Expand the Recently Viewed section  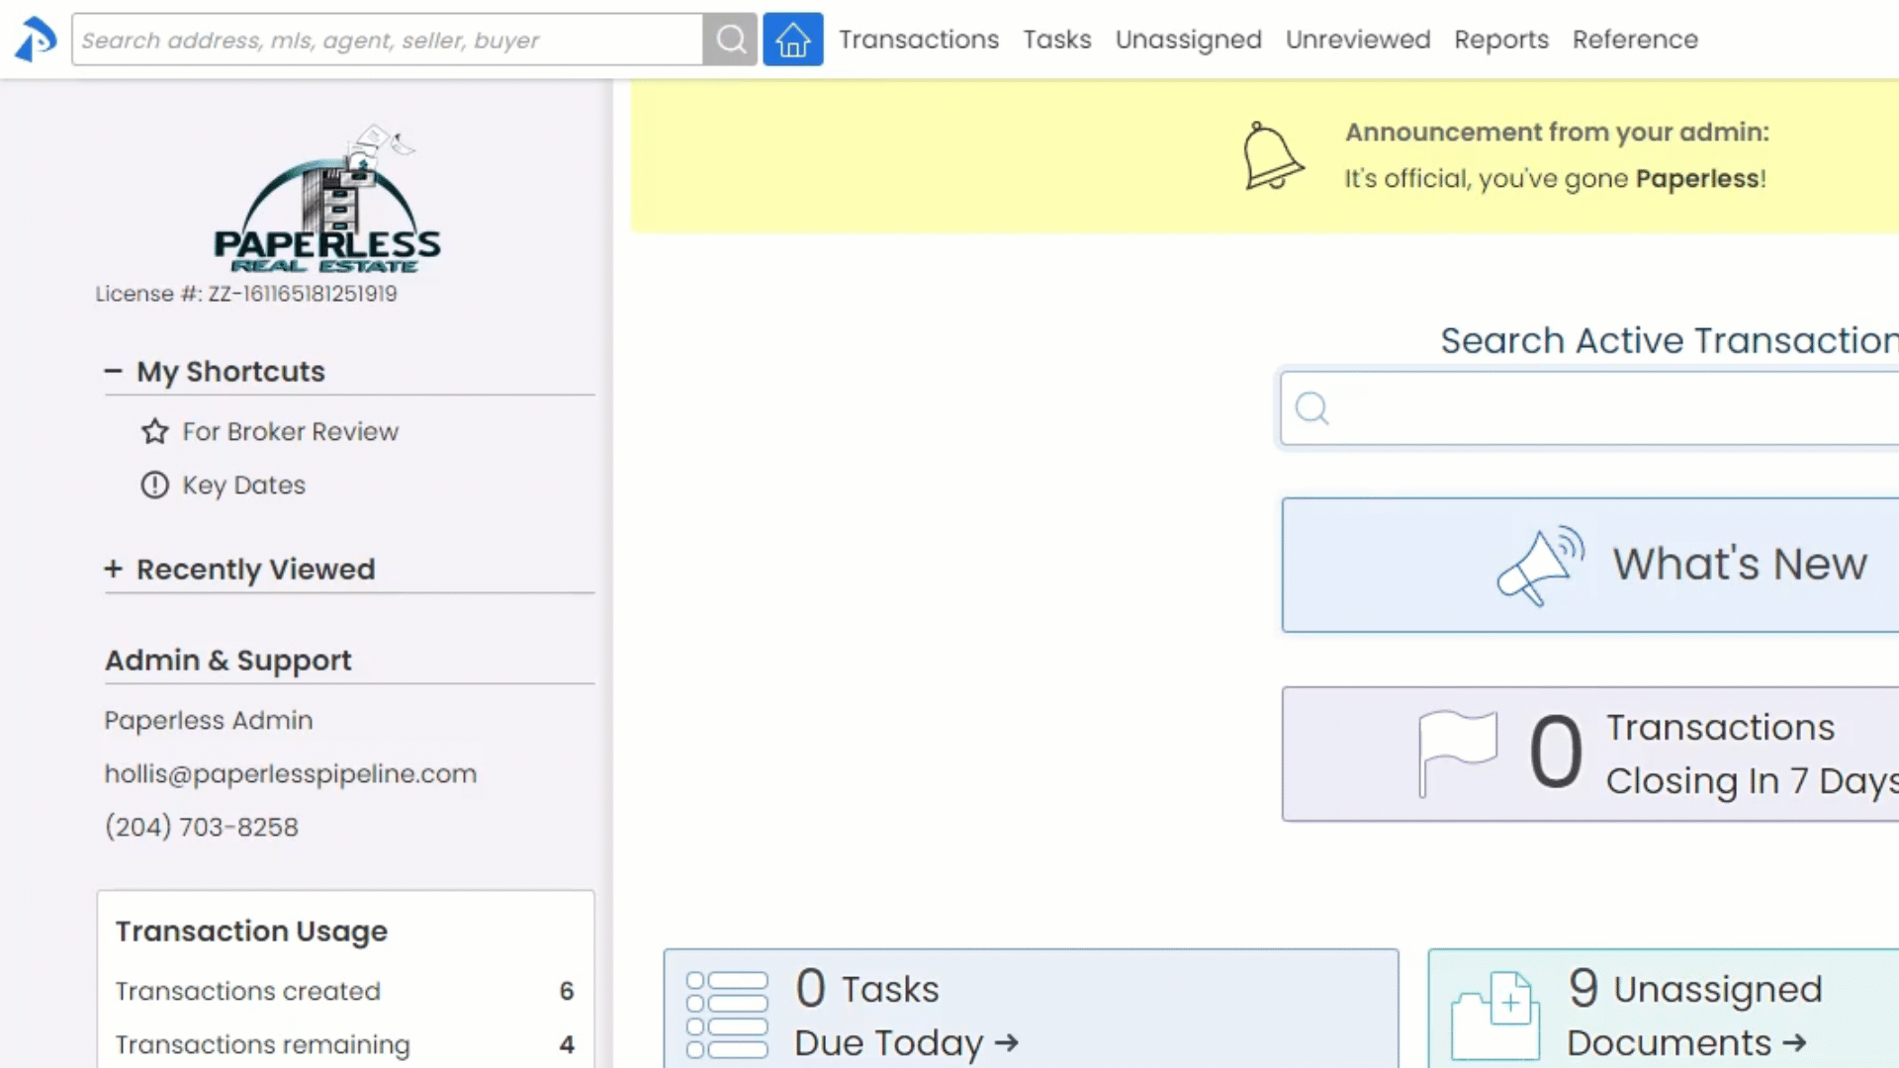coord(114,570)
